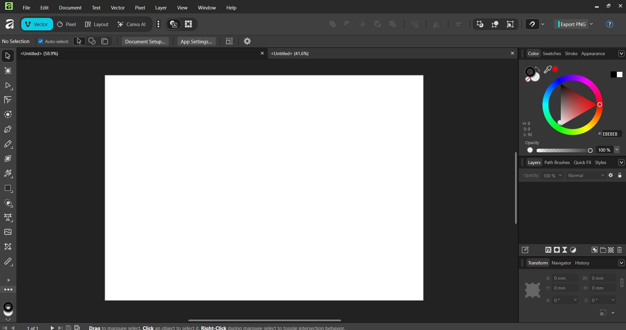Open the layer blend mode Normal dropdown
626x330 pixels.
pyautogui.click(x=586, y=175)
